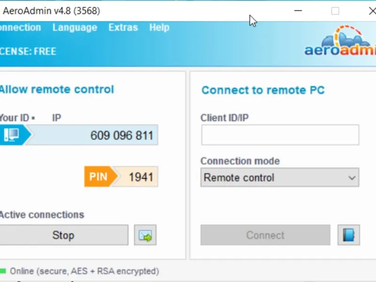Click the computer icon beside Your ID
This screenshot has width=376, height=282.
(x=11, y=135)
